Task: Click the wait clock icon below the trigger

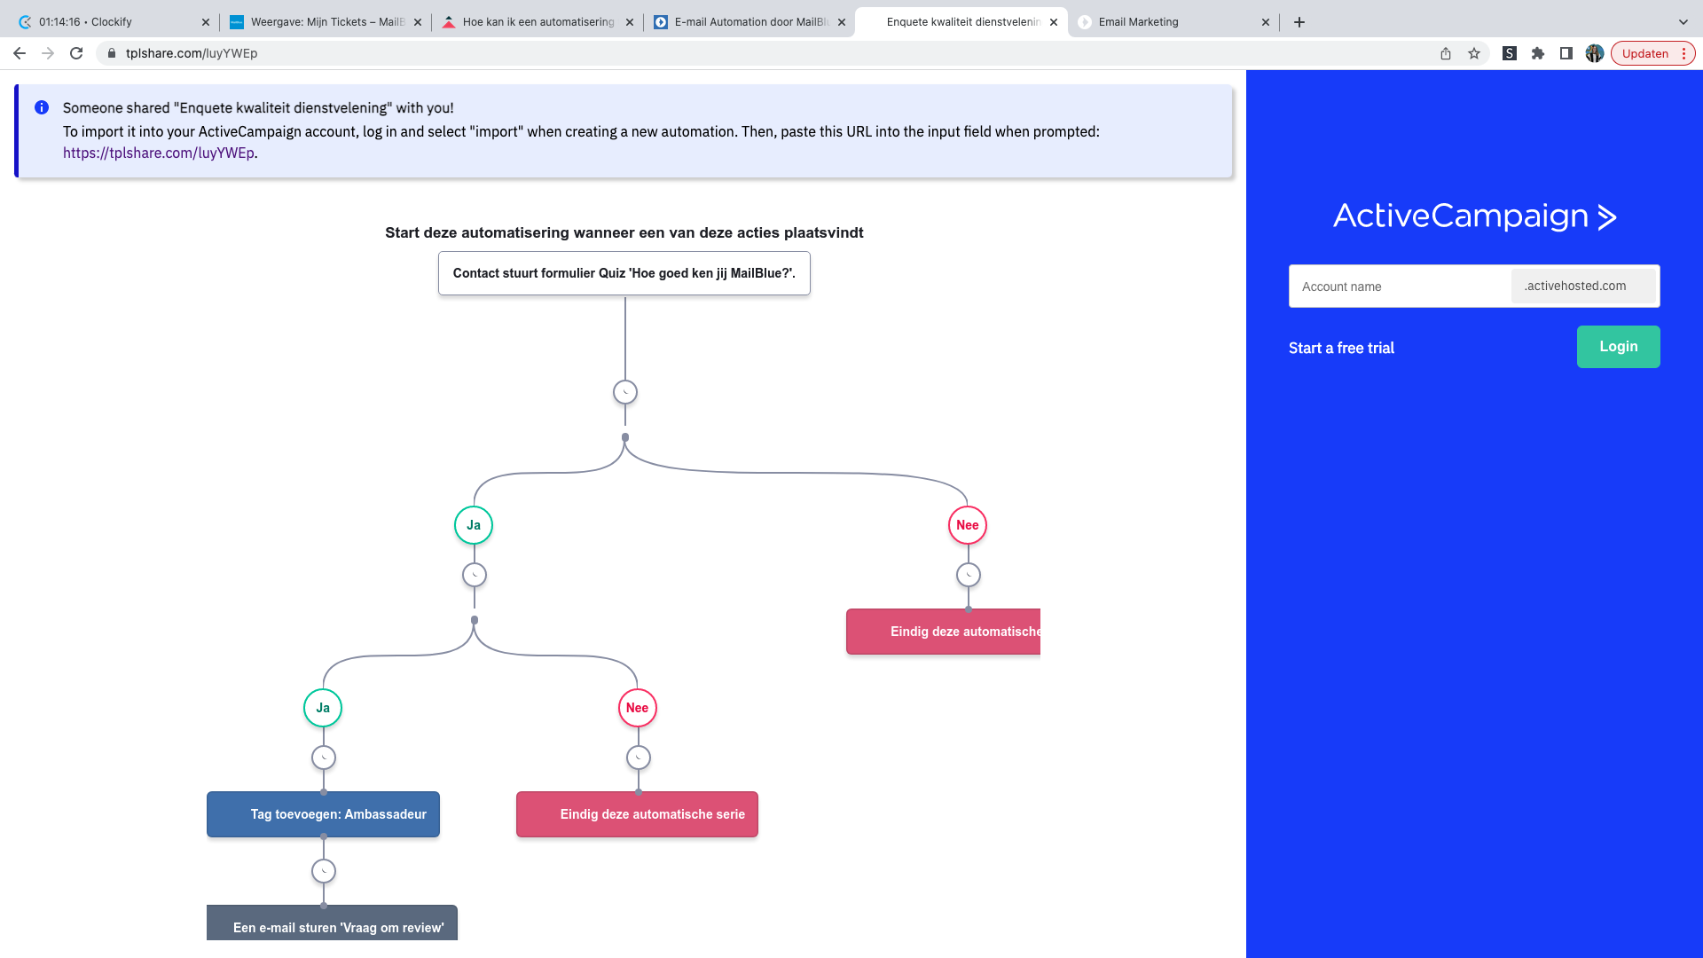Action: tap(625, 392)
